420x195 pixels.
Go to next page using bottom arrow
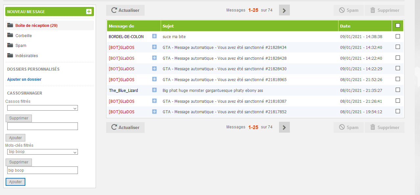point(284,127)
